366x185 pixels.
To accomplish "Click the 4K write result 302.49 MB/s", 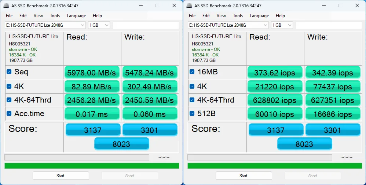I will point(150,86).
